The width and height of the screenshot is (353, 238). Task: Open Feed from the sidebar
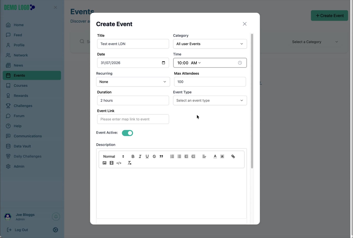pyautogui.click(x=32, y=35)
